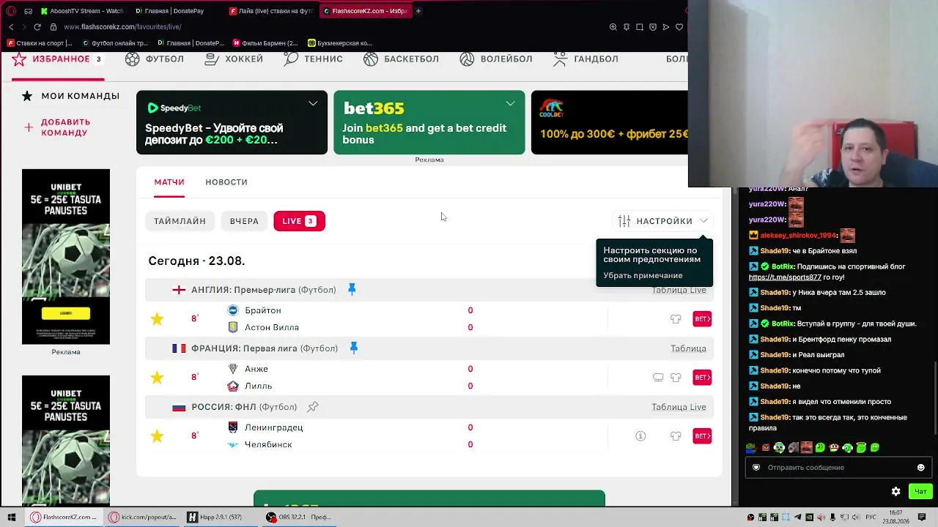Reload the current page
The width and height of the screenshot is (938, 527).
[37, 27]
